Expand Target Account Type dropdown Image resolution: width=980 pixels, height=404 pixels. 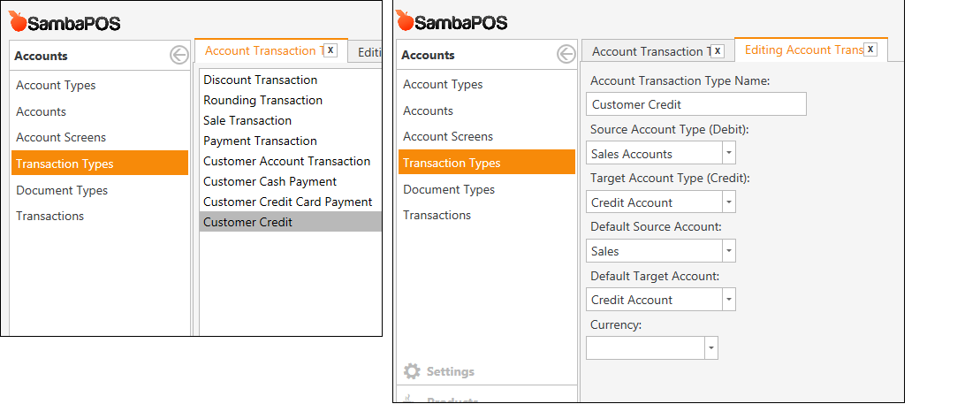pos(728,202)
